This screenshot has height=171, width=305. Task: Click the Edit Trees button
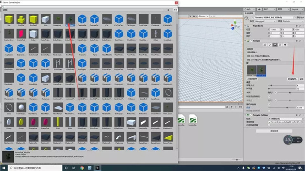coord(292,79)
